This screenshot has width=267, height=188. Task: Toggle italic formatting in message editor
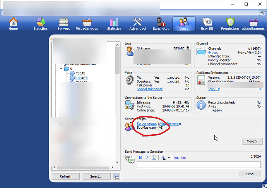147,157
